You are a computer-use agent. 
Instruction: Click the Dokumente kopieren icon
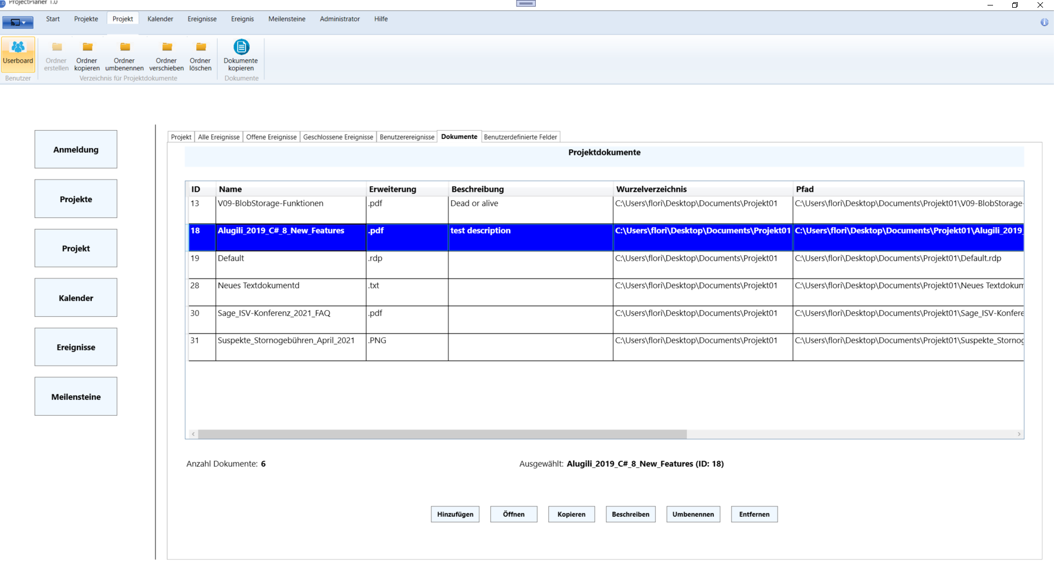point(241,55)
